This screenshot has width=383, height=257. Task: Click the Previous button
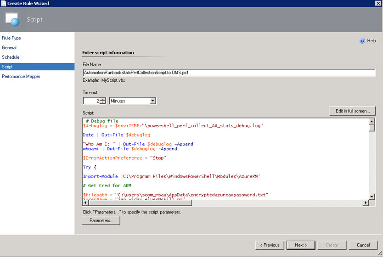tap(270, 245)
